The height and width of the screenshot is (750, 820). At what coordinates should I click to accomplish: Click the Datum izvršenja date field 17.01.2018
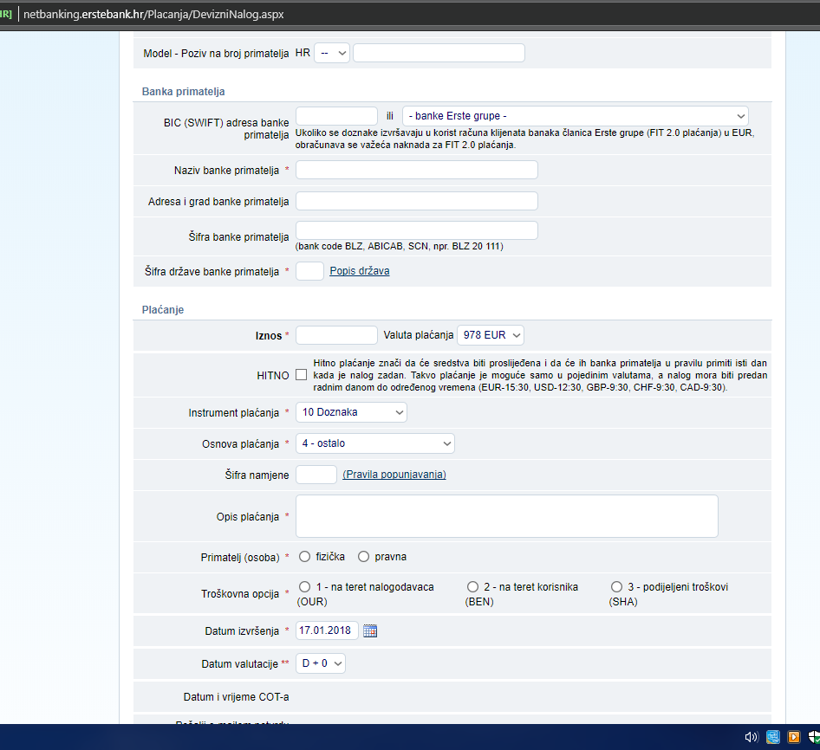(x=327, y=630)
